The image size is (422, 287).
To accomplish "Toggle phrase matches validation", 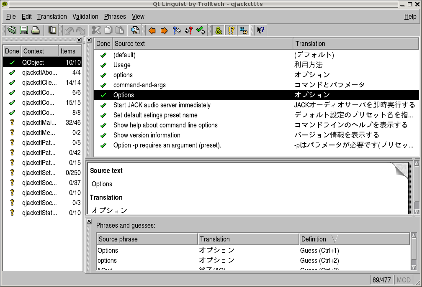I will 244,30.
